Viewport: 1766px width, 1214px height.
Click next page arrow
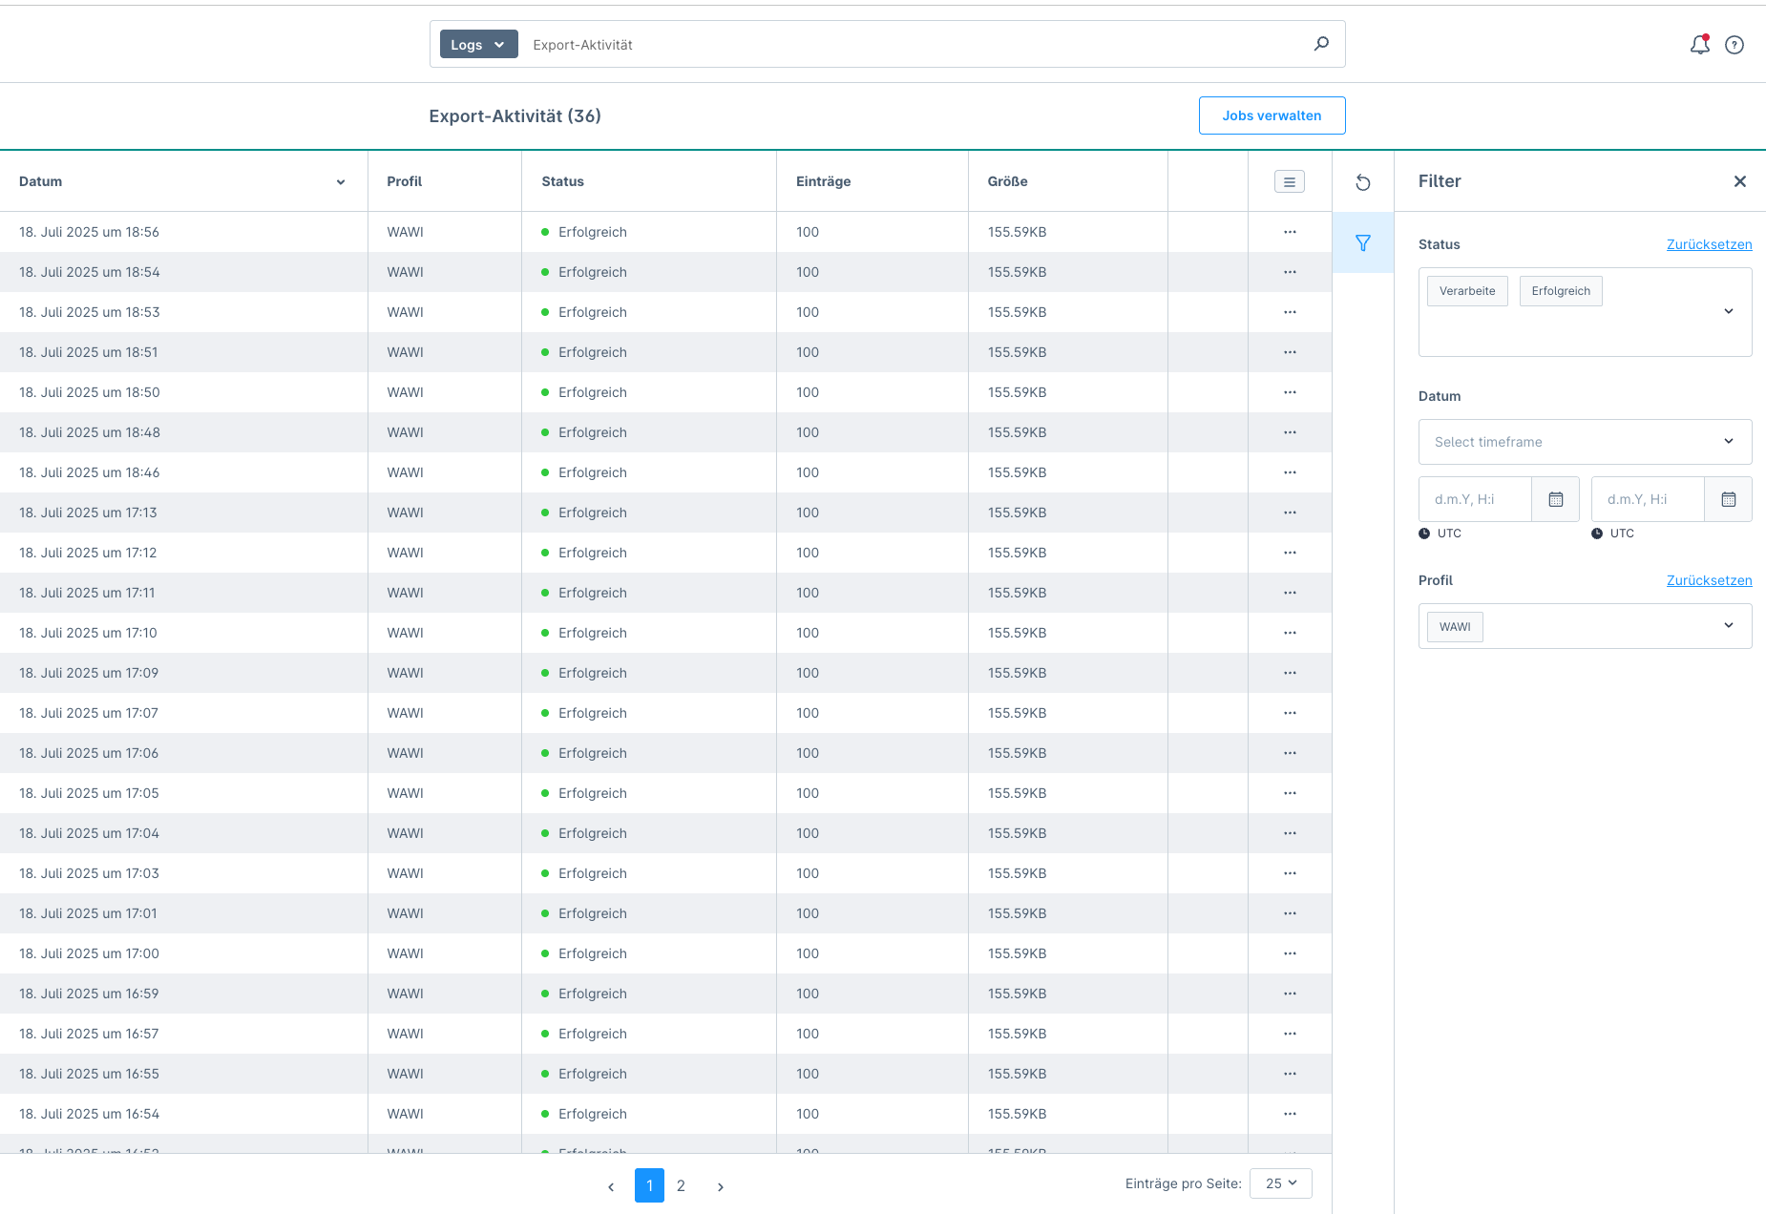721,1186
